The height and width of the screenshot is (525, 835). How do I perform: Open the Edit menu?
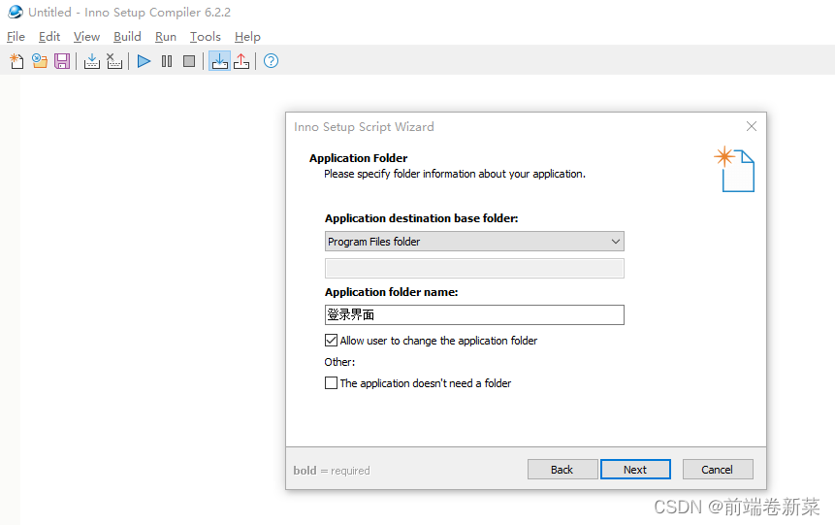[x=49, y=37]
